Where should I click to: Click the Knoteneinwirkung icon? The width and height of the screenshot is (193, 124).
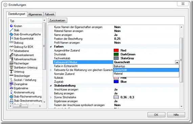point(12,92)
